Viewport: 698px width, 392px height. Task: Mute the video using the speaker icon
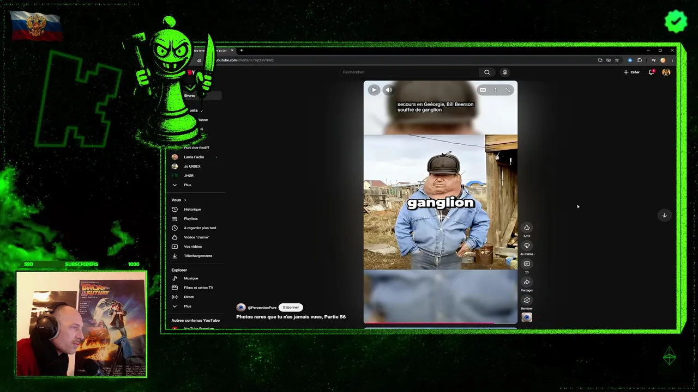point(389,90)
